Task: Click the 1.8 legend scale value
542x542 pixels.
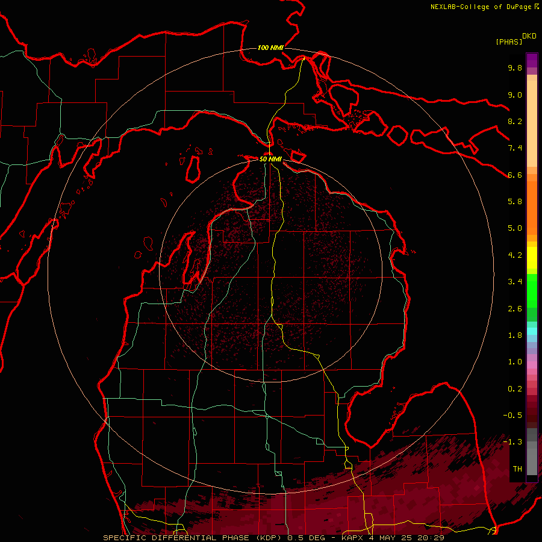Action: [515, 335]
